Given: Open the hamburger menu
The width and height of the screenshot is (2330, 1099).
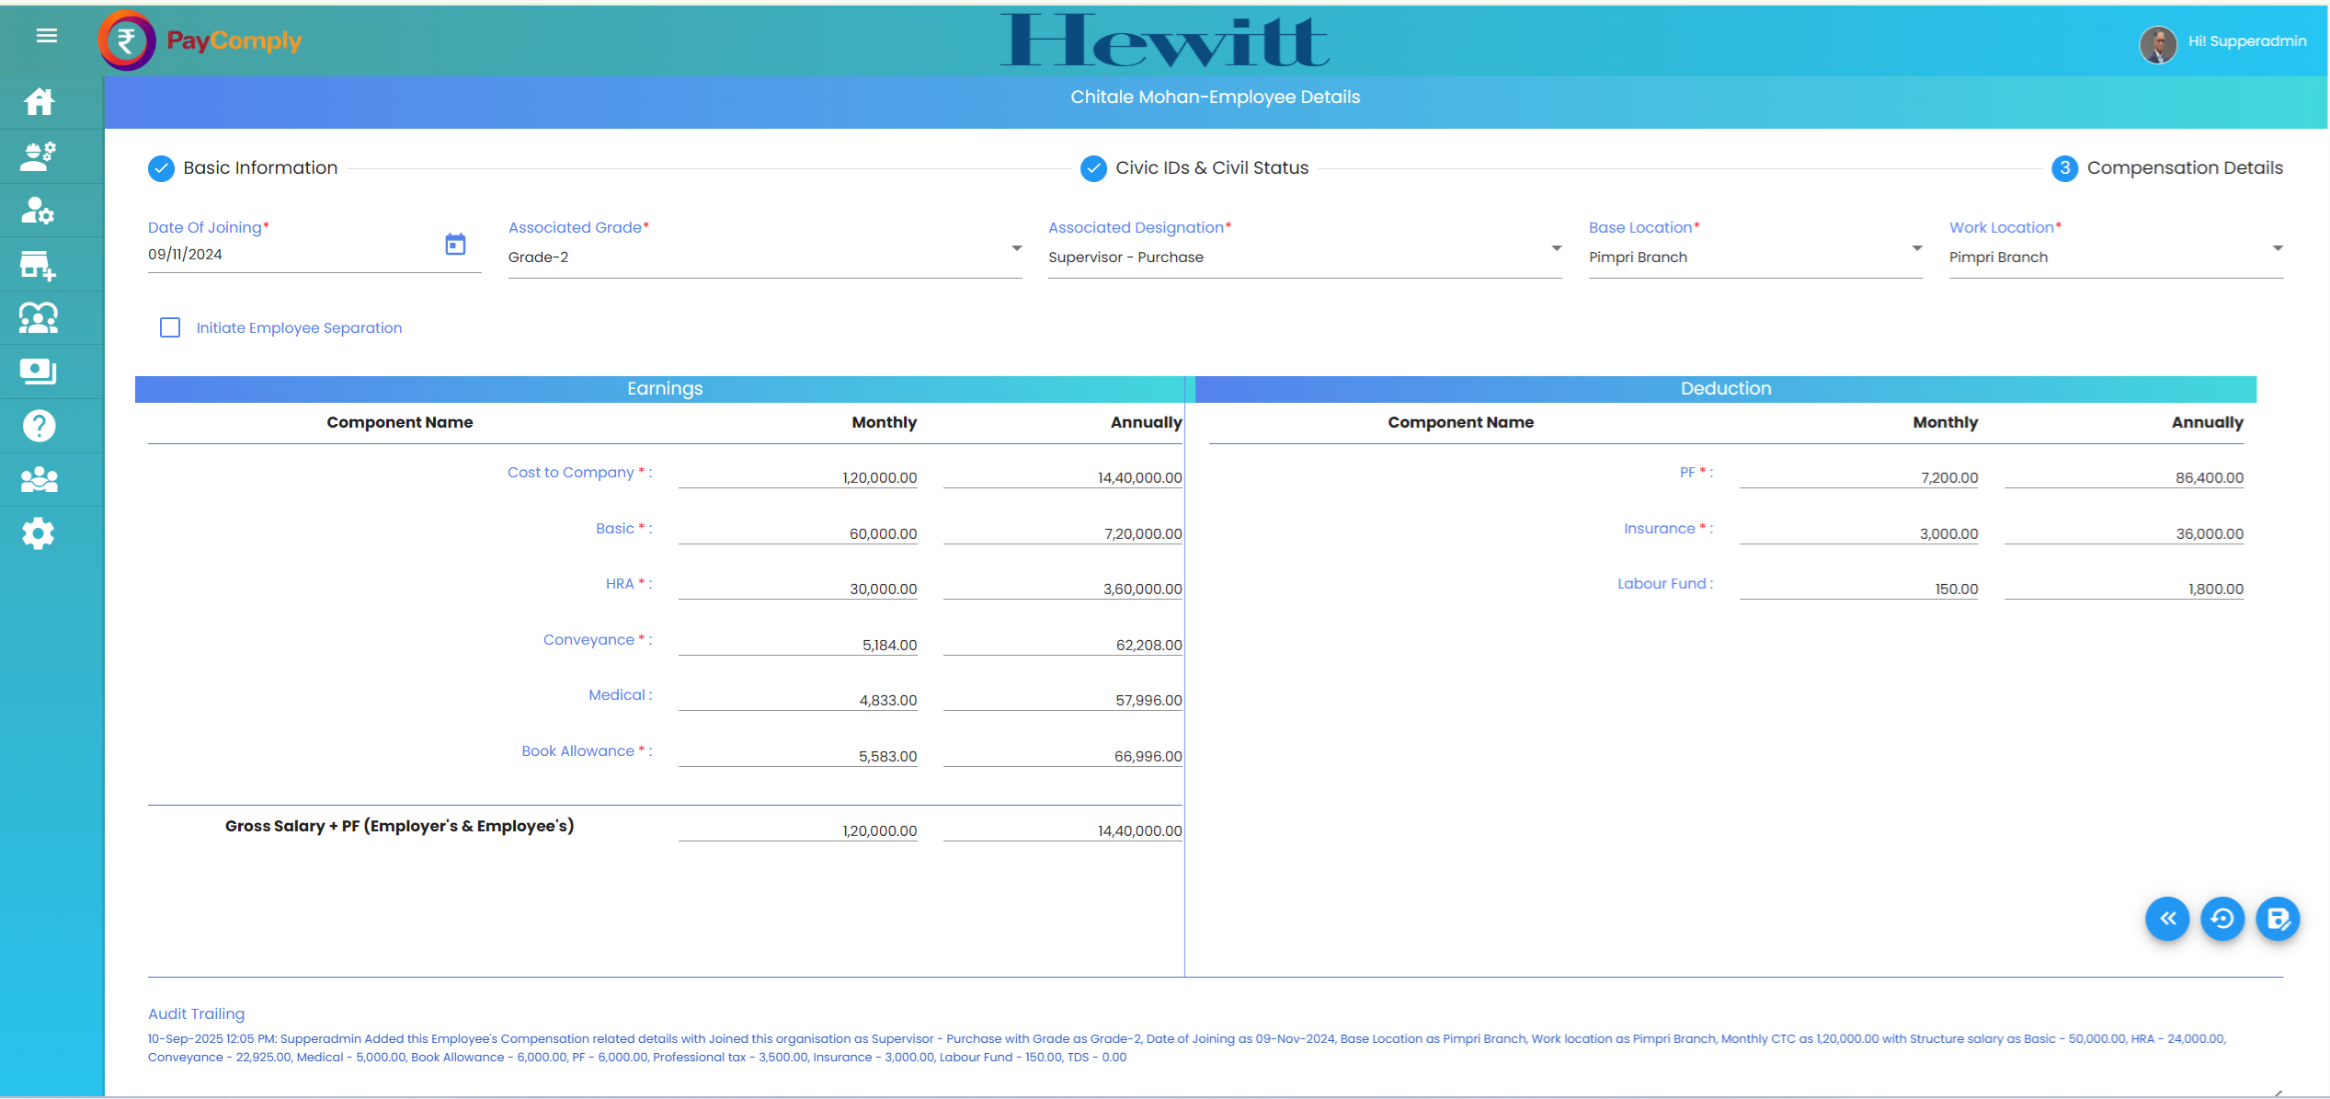Looking at the screenshot, I should point(46,36).
